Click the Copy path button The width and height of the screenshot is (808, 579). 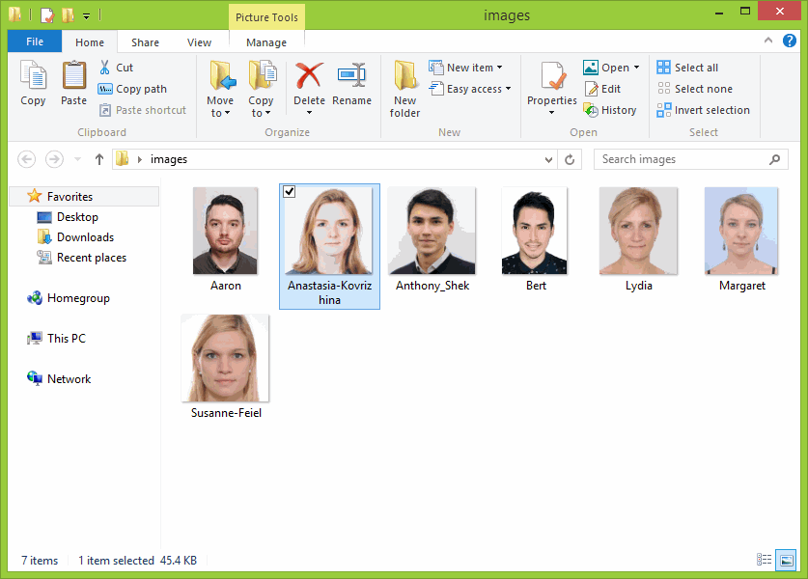click(x=132, y=89)
